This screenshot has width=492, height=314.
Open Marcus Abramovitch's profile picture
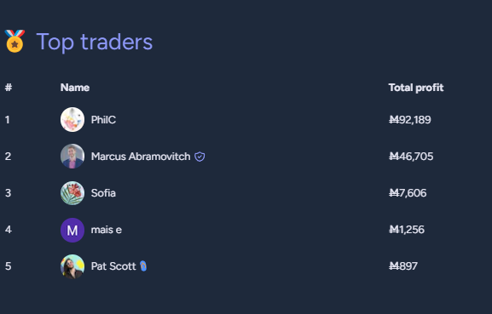72,157
